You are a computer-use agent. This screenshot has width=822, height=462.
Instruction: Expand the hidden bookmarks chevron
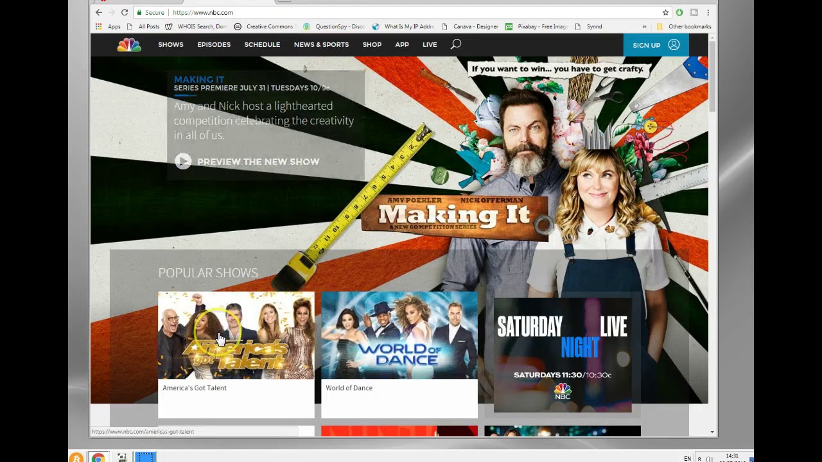coord(644,26)
